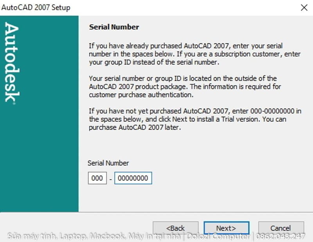Image resolution: width=313 pixels, height=242 pixels.
Task: Click the 'Sửa máy tính' watermark text
Action: point(31,237)
